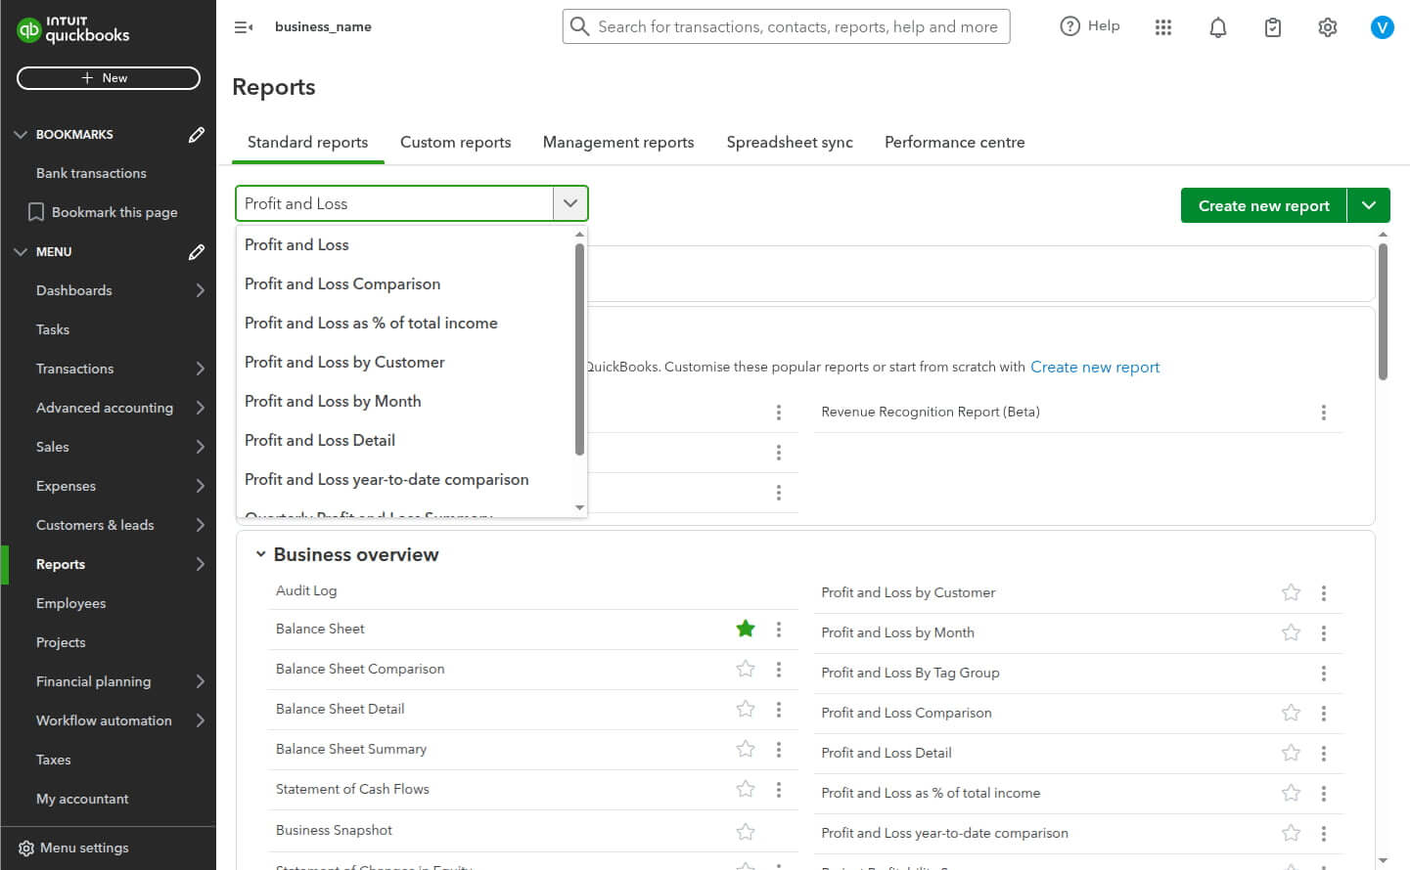Expand the Transactions submenu
The image size is (1410, 870).
pyautogui.click(x=200, y=369)
